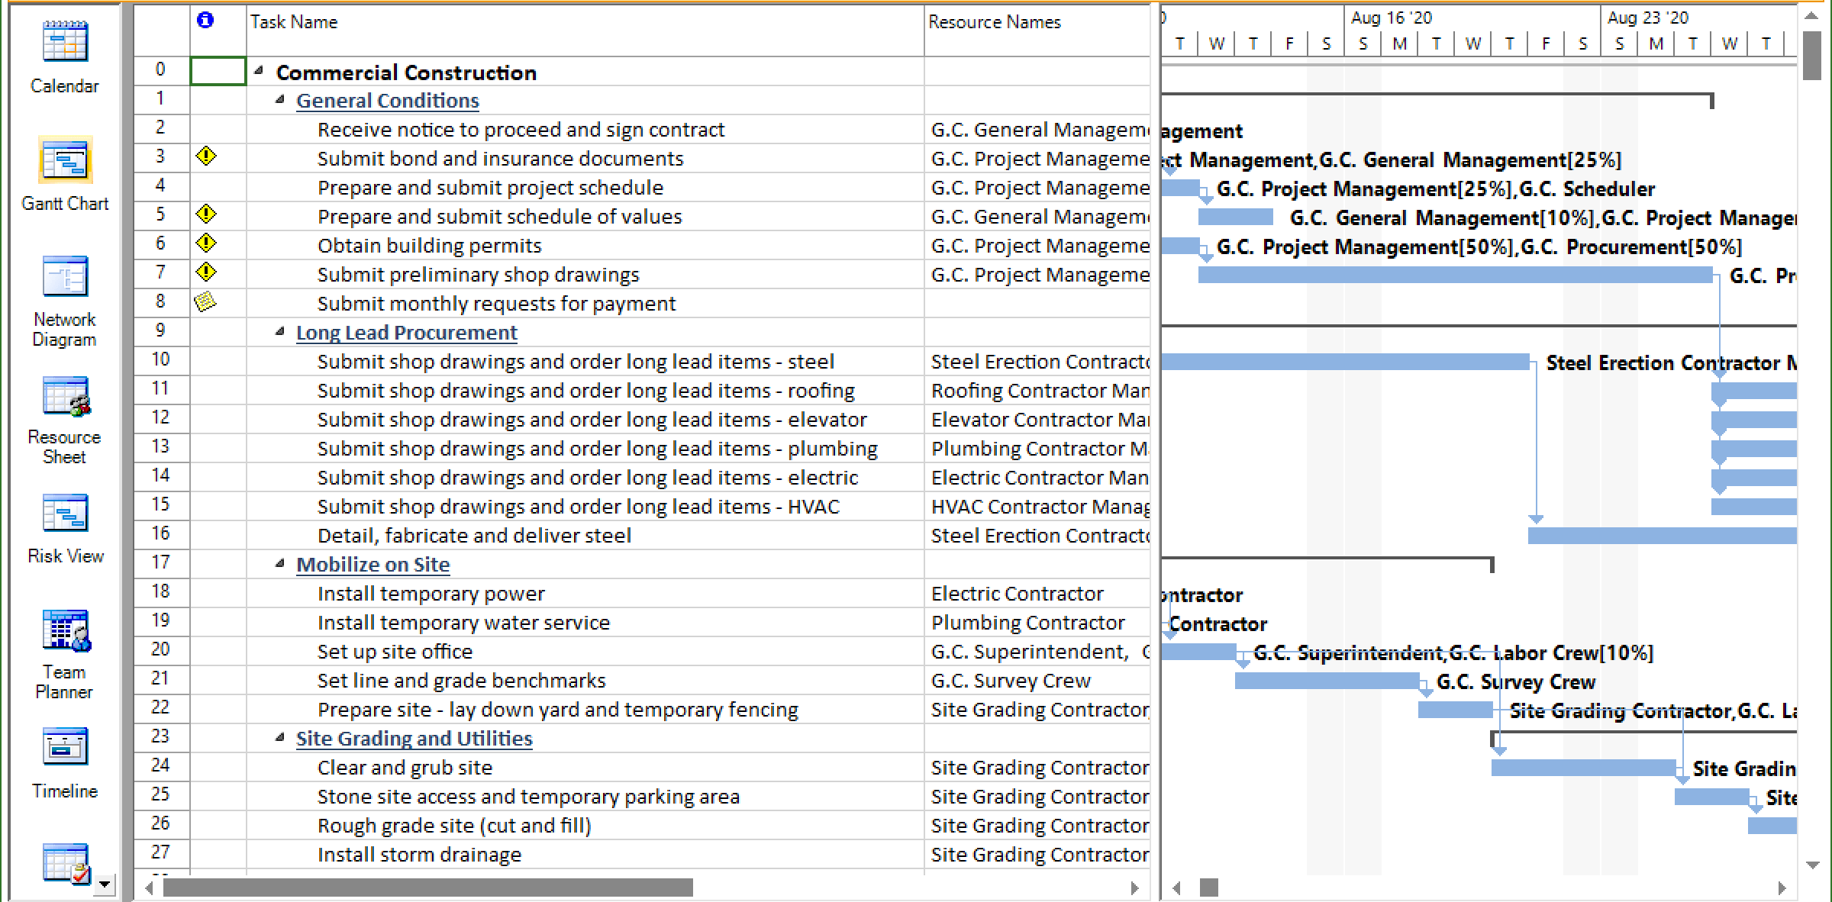Screen dimensions: 1832x902
Task: Collapse the Long Lead Procurement group
Action: click(x=280, y=332)
